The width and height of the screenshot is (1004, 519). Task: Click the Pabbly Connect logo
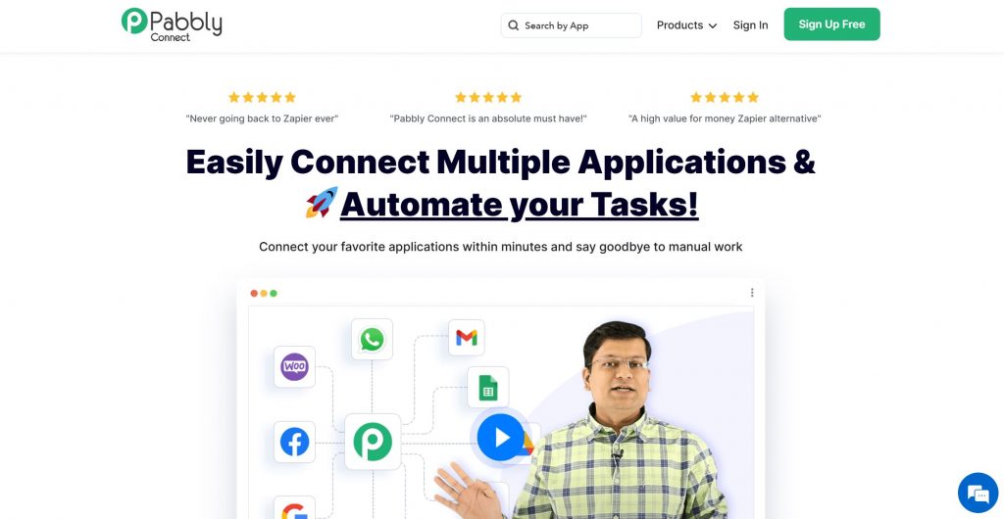click(172, 24)
